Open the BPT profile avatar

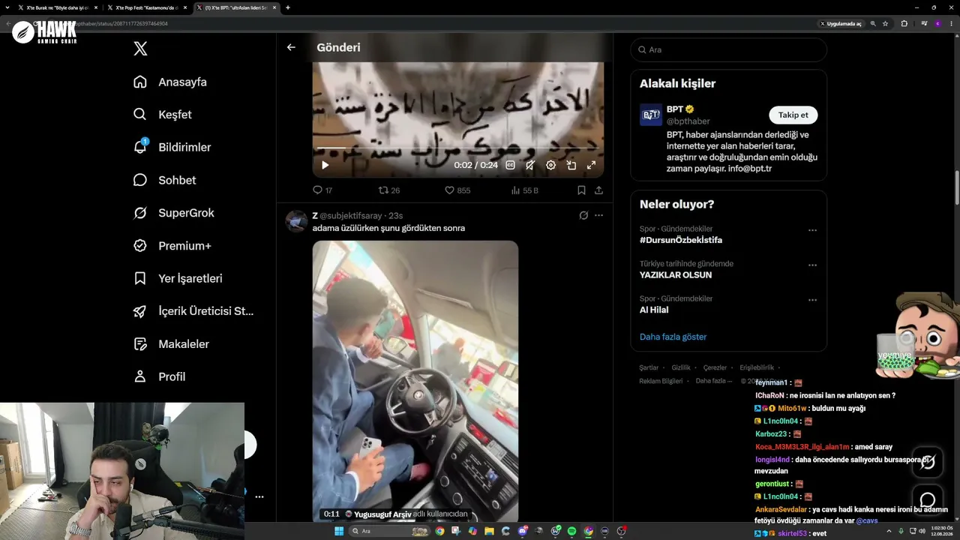tap(650, 115)
